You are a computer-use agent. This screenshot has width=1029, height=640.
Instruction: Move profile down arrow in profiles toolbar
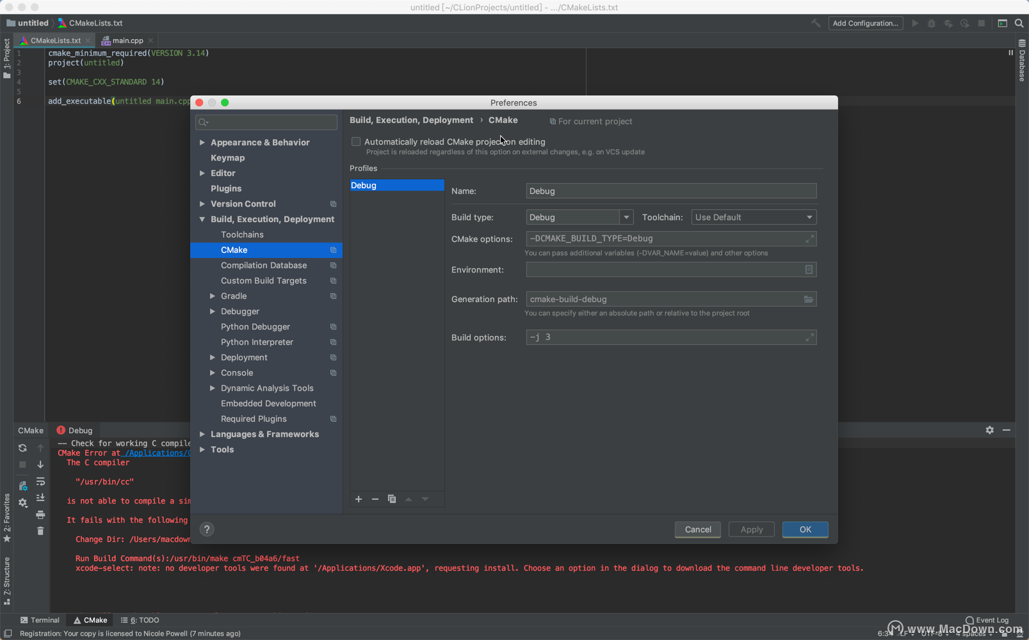click(x=425, y=499)
